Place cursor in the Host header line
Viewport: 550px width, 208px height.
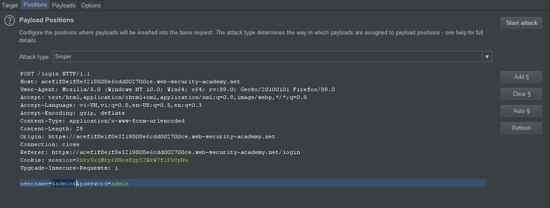(130, 82)
